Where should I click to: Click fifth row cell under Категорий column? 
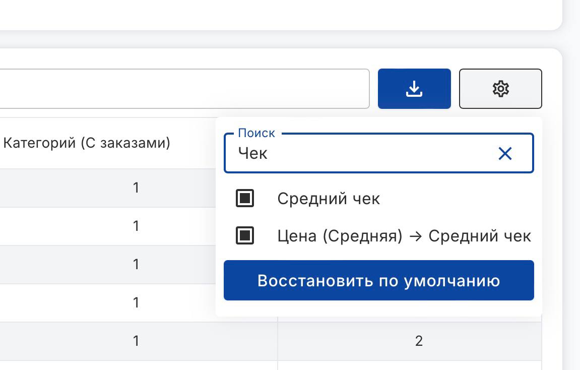tap(136, 341)
